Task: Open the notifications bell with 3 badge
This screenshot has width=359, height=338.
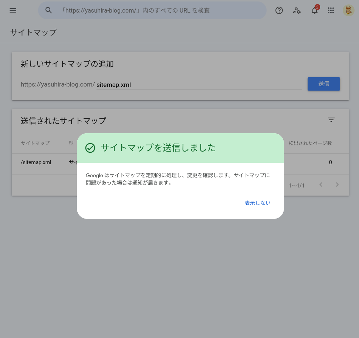Action: click(x=315, y=10)
